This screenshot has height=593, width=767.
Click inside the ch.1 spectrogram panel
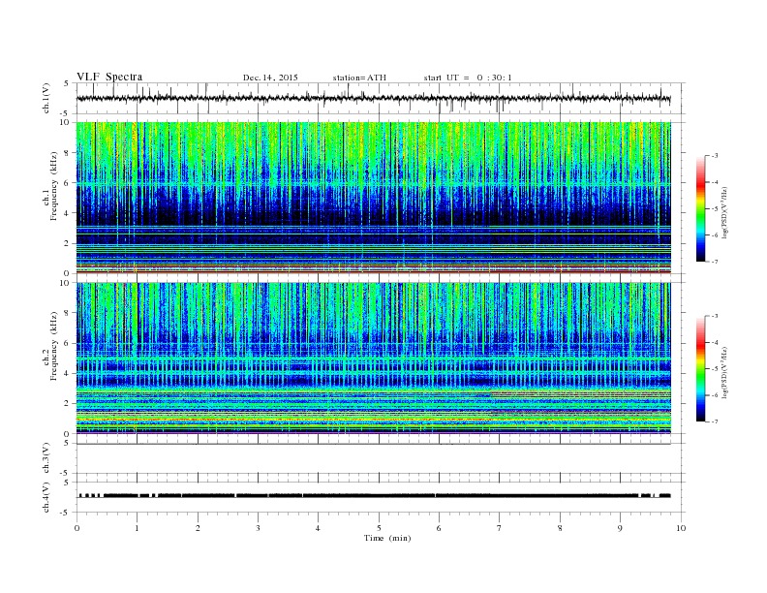tap(373, 198)
